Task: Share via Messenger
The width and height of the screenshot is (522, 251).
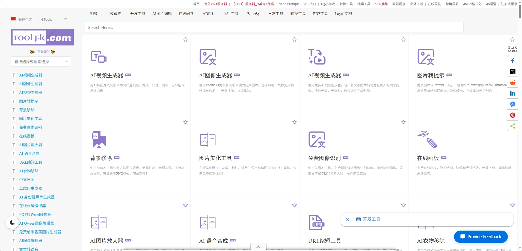Action: click(512, 104)
